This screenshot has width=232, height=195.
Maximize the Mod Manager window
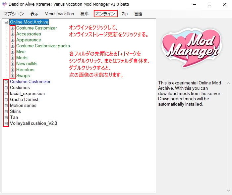coord(209,4)
